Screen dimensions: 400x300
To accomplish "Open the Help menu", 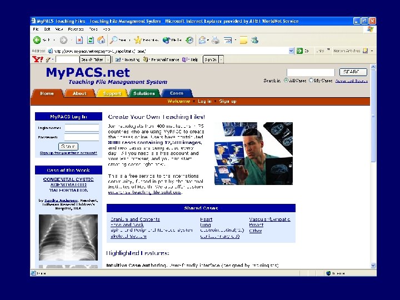I will [106, 29].
